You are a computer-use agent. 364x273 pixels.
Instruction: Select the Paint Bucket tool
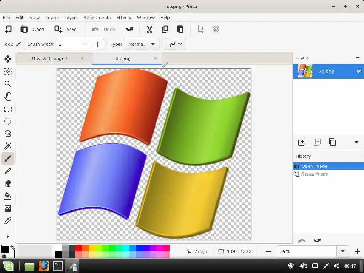(8, 196)
